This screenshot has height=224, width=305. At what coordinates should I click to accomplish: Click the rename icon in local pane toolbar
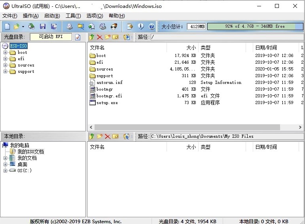(x=116, y=137)
